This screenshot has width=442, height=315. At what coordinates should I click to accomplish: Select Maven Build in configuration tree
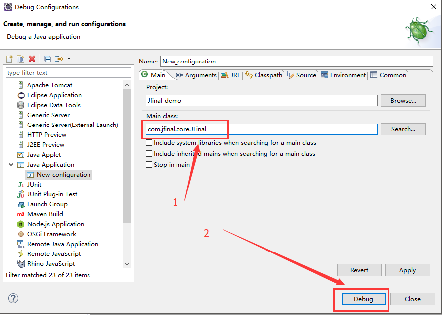pos(45,214)
